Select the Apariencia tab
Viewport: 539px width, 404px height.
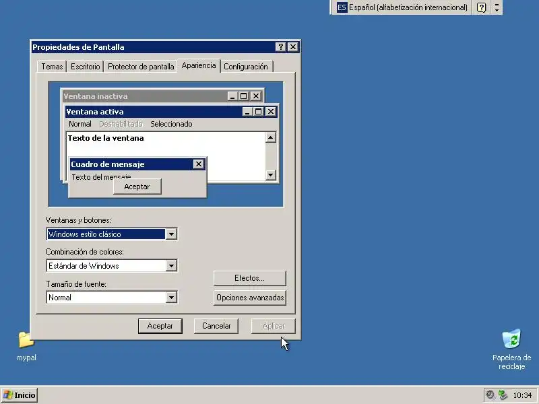(199, 65)
